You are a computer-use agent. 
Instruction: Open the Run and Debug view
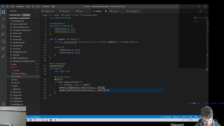pyautogui.click(x=3, y=34)
